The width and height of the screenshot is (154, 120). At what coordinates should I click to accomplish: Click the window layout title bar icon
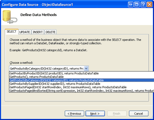pos(137,4)
